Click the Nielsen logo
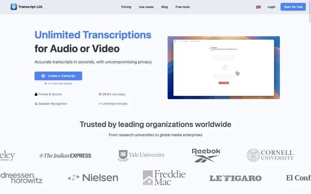Image resolution: width=311 pixels, height=194 pixels. pos(93,178)
